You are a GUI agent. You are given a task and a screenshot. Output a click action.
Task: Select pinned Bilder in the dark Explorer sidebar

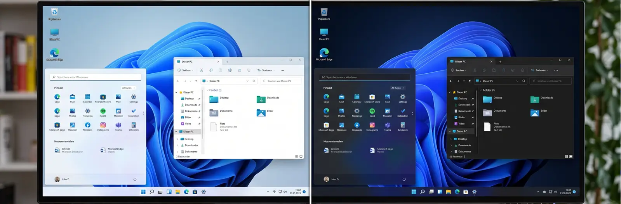coord(461,118)
